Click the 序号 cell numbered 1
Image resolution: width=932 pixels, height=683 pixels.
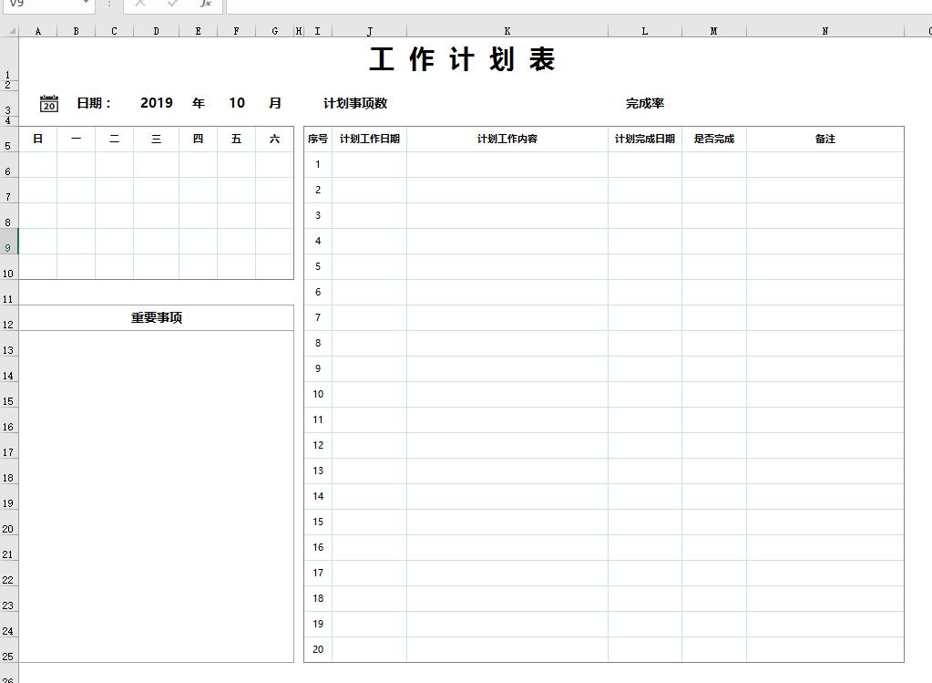click(x=317, y=164)
